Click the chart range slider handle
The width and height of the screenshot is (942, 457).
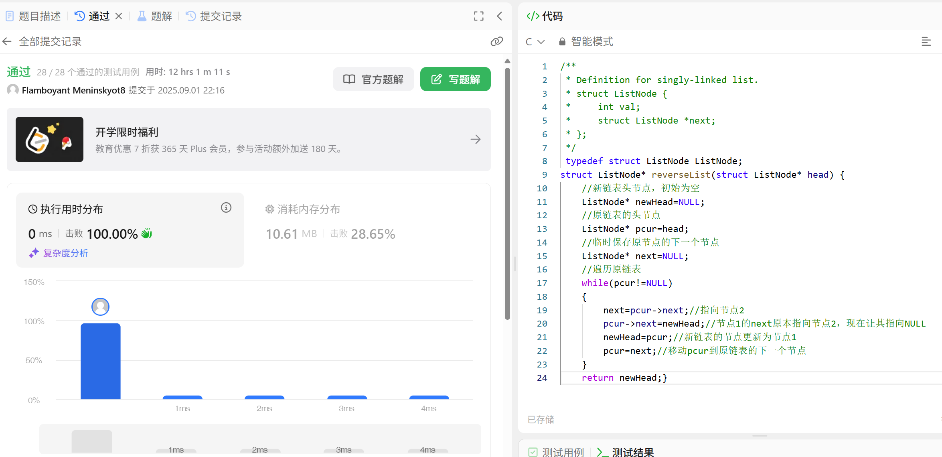pyautogui.click(x=92, y=441)
